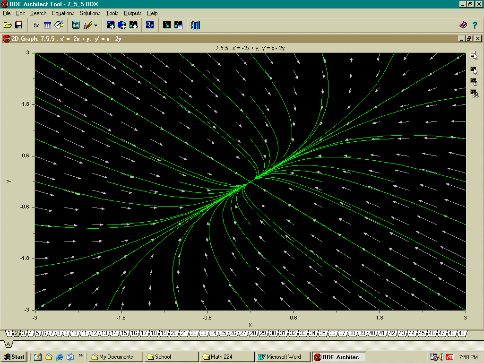Open the Equations menu
This screenshot has width=484, height=363.
[63, 13]
